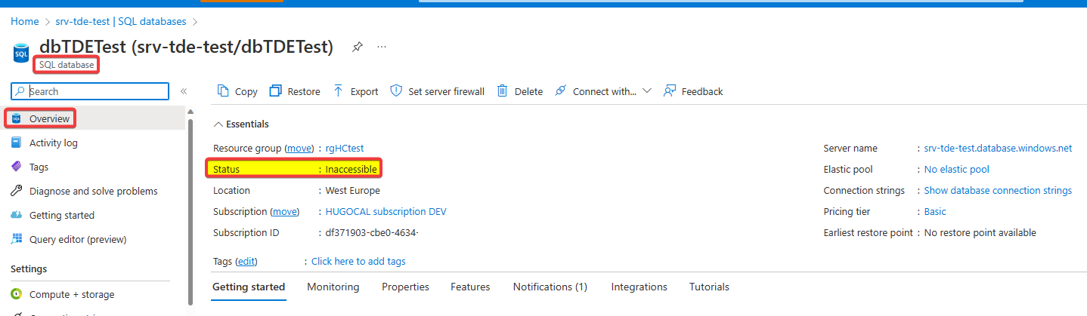Select the West Europe location value
The image size is (1087, 316).
click(353, 190)
